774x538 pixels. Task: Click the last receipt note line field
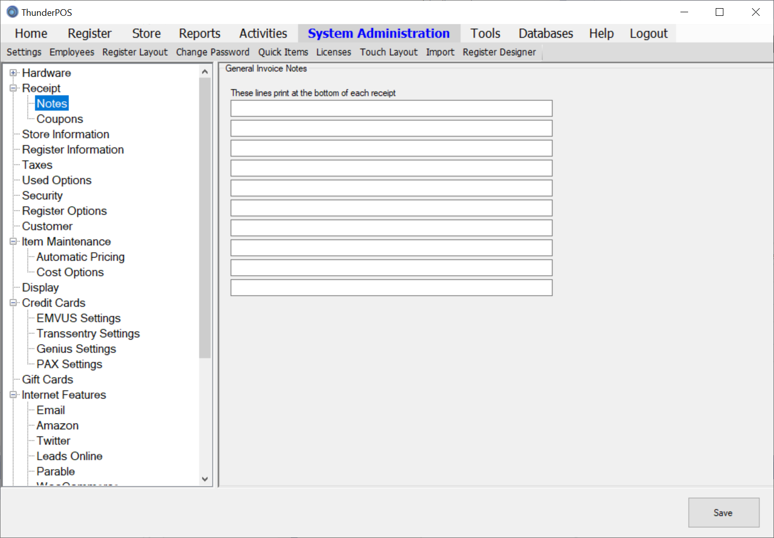(391, 288)
